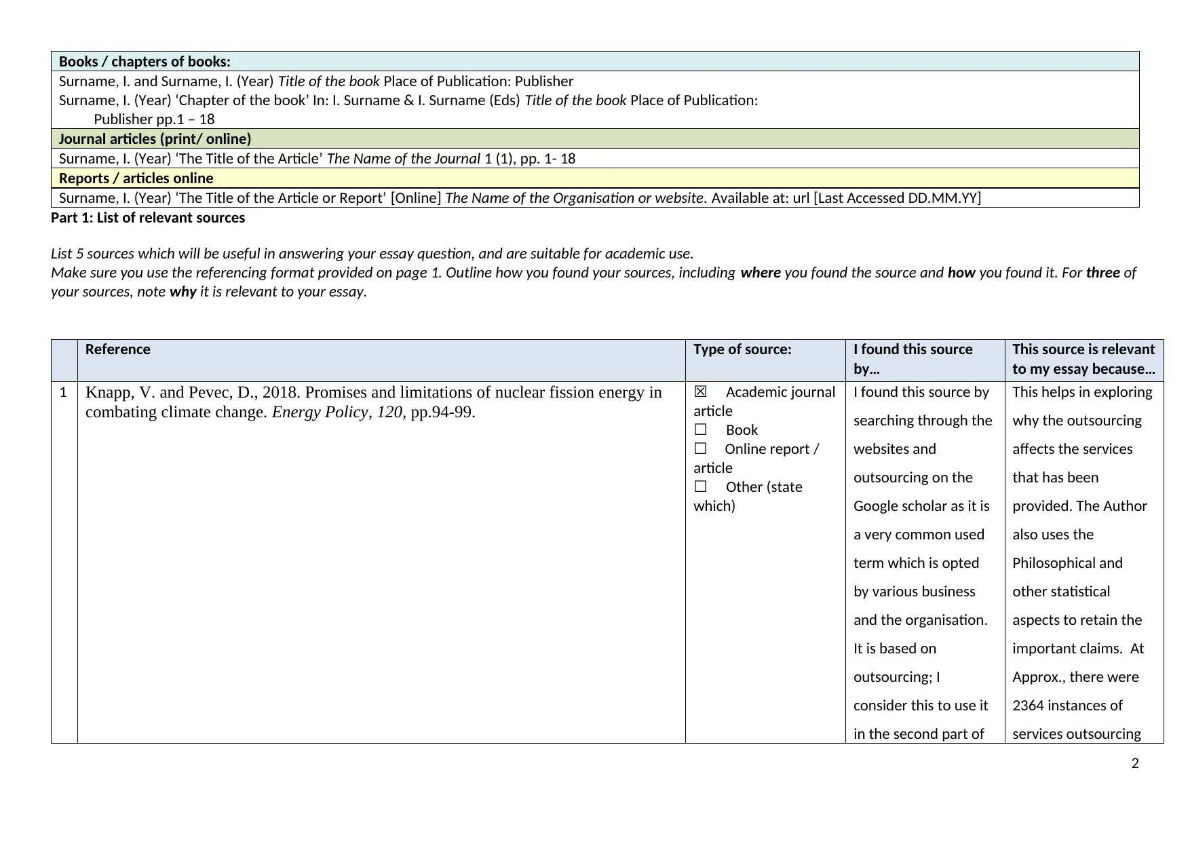Viewport: 1190px width, 842px height.
Task: Click the italic 'Energy Policy' journal name
Action: click(x=320, y=413)
